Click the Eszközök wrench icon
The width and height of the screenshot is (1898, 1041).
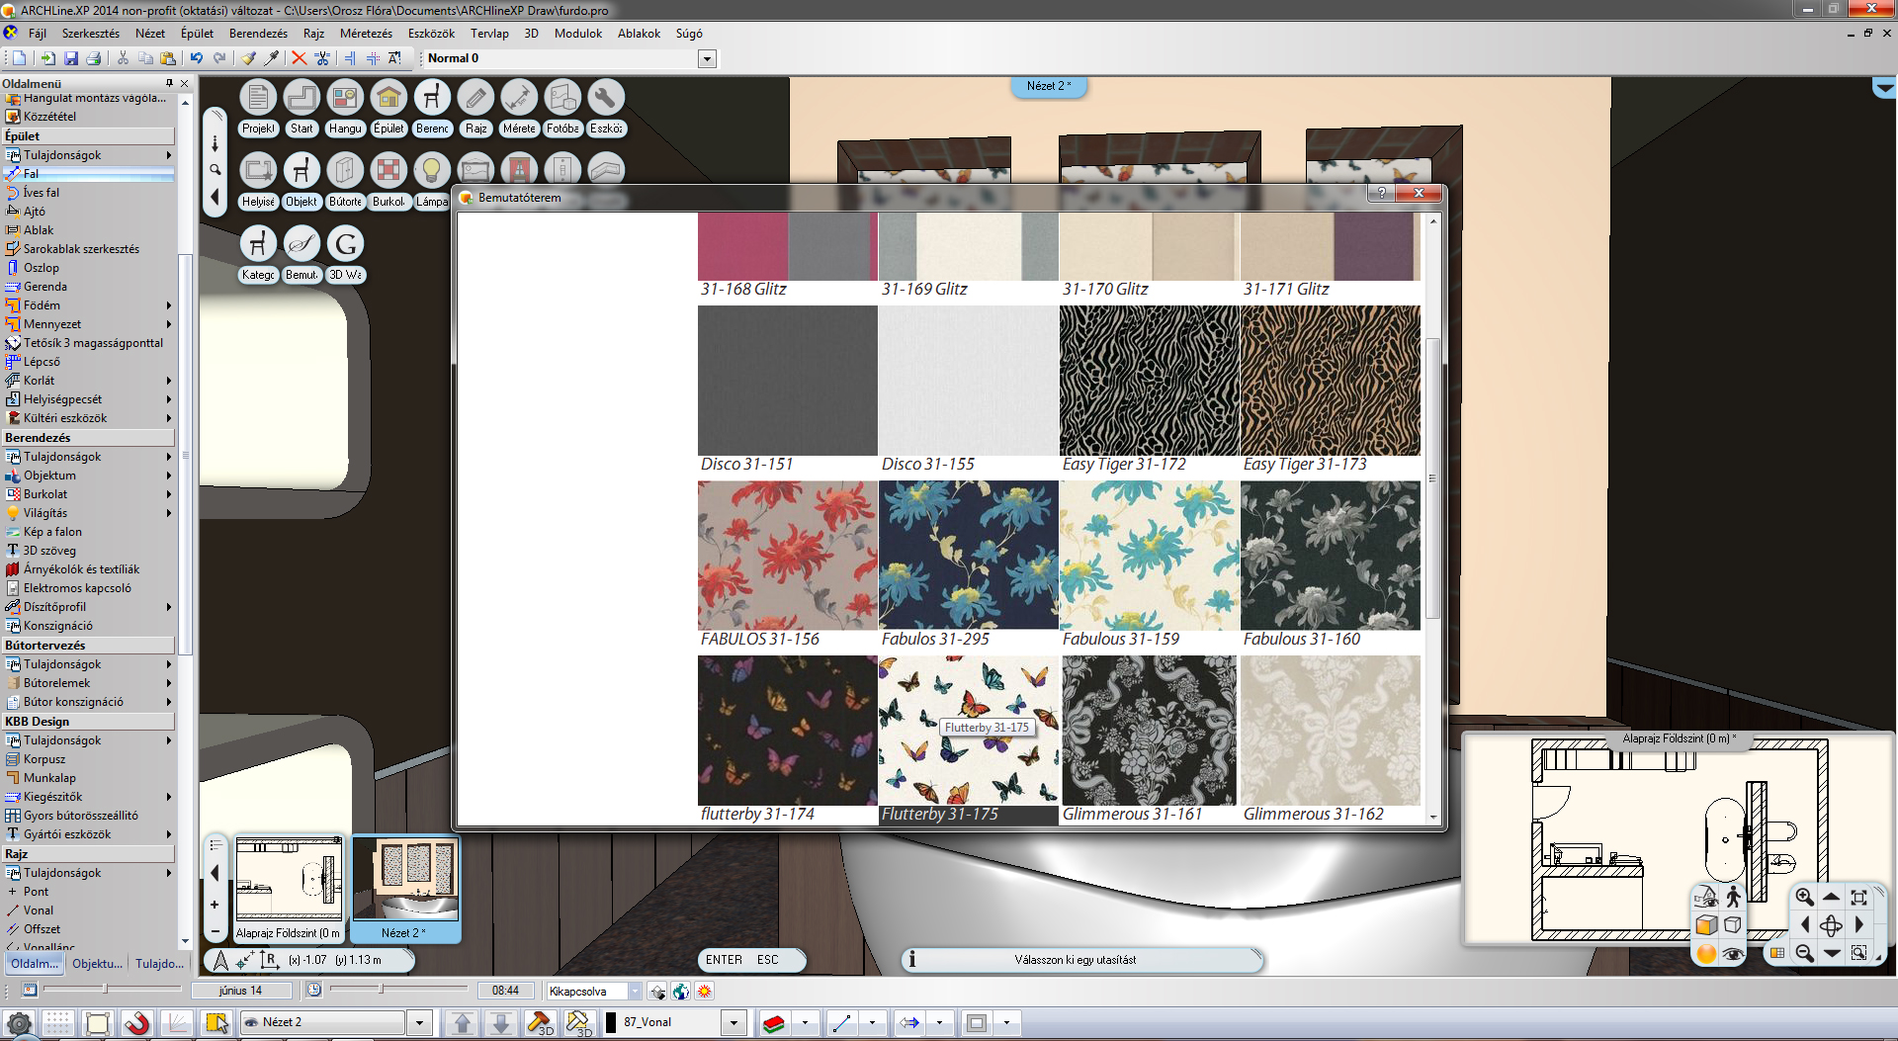(605, 98)
